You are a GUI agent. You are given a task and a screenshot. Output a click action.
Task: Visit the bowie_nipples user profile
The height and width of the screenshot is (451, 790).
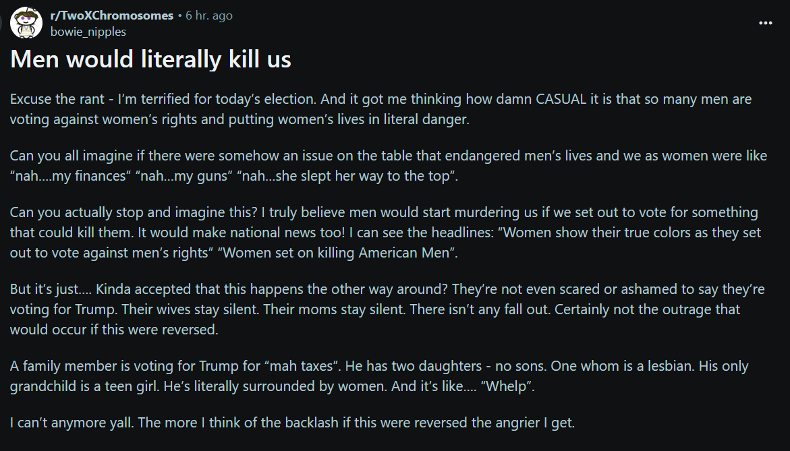pyautogui.click(x=88, y=32)
